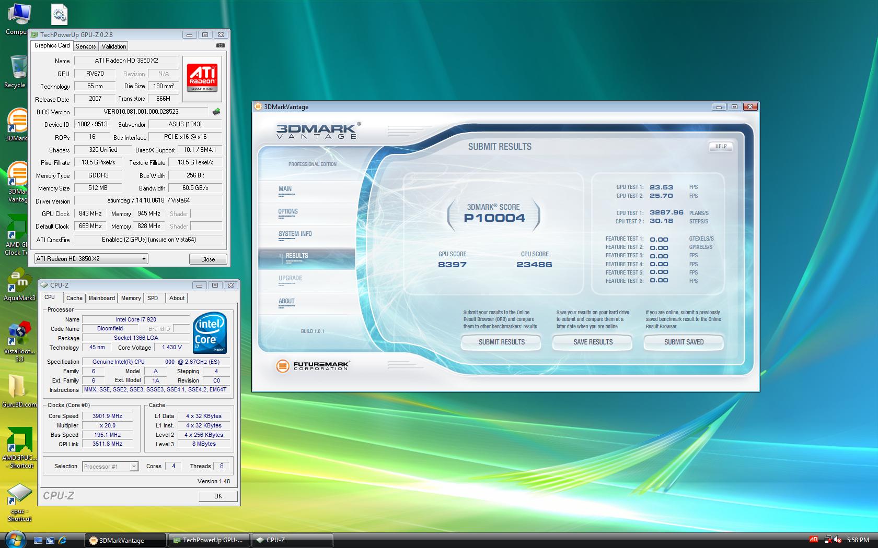Switch to the Mainboard tab in CPU-Z
Image resolution: width=878 pixels, height=548 pixels.
pyautogui.click(x=102, y=298)
